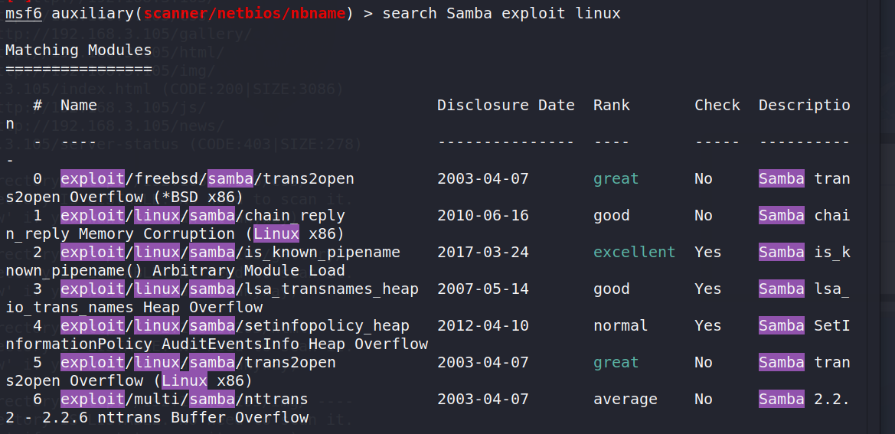Click 'great' rank in freebsd trans2open row
895x434 pixels.
pyautogui.click(x=616, y=178)
